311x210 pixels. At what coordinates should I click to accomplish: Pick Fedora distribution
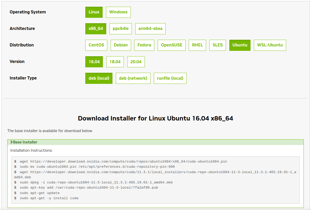[144, 45]
